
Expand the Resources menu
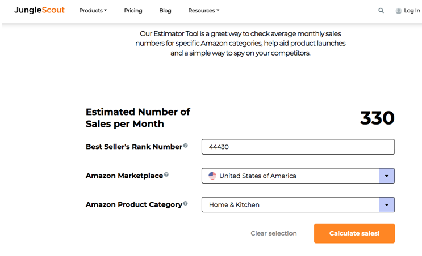click(x=203, y=11)
